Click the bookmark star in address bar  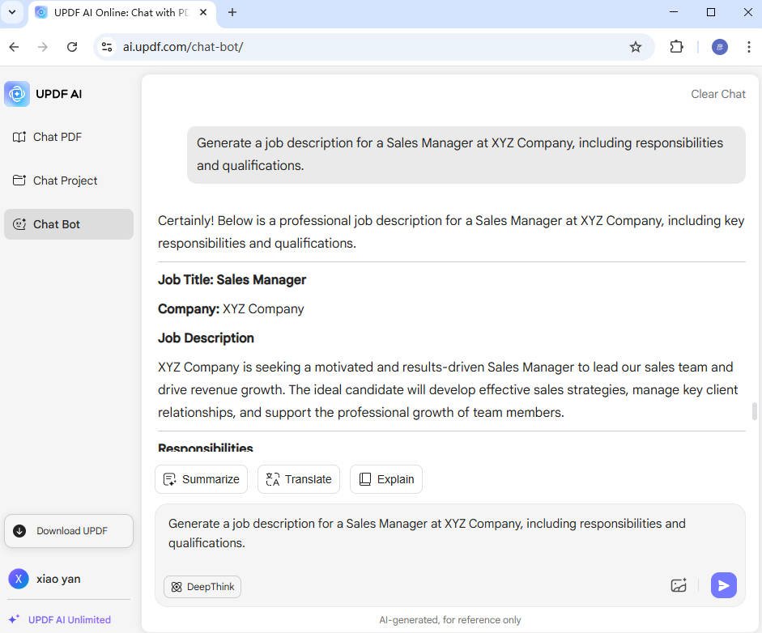tap(636, 46)
